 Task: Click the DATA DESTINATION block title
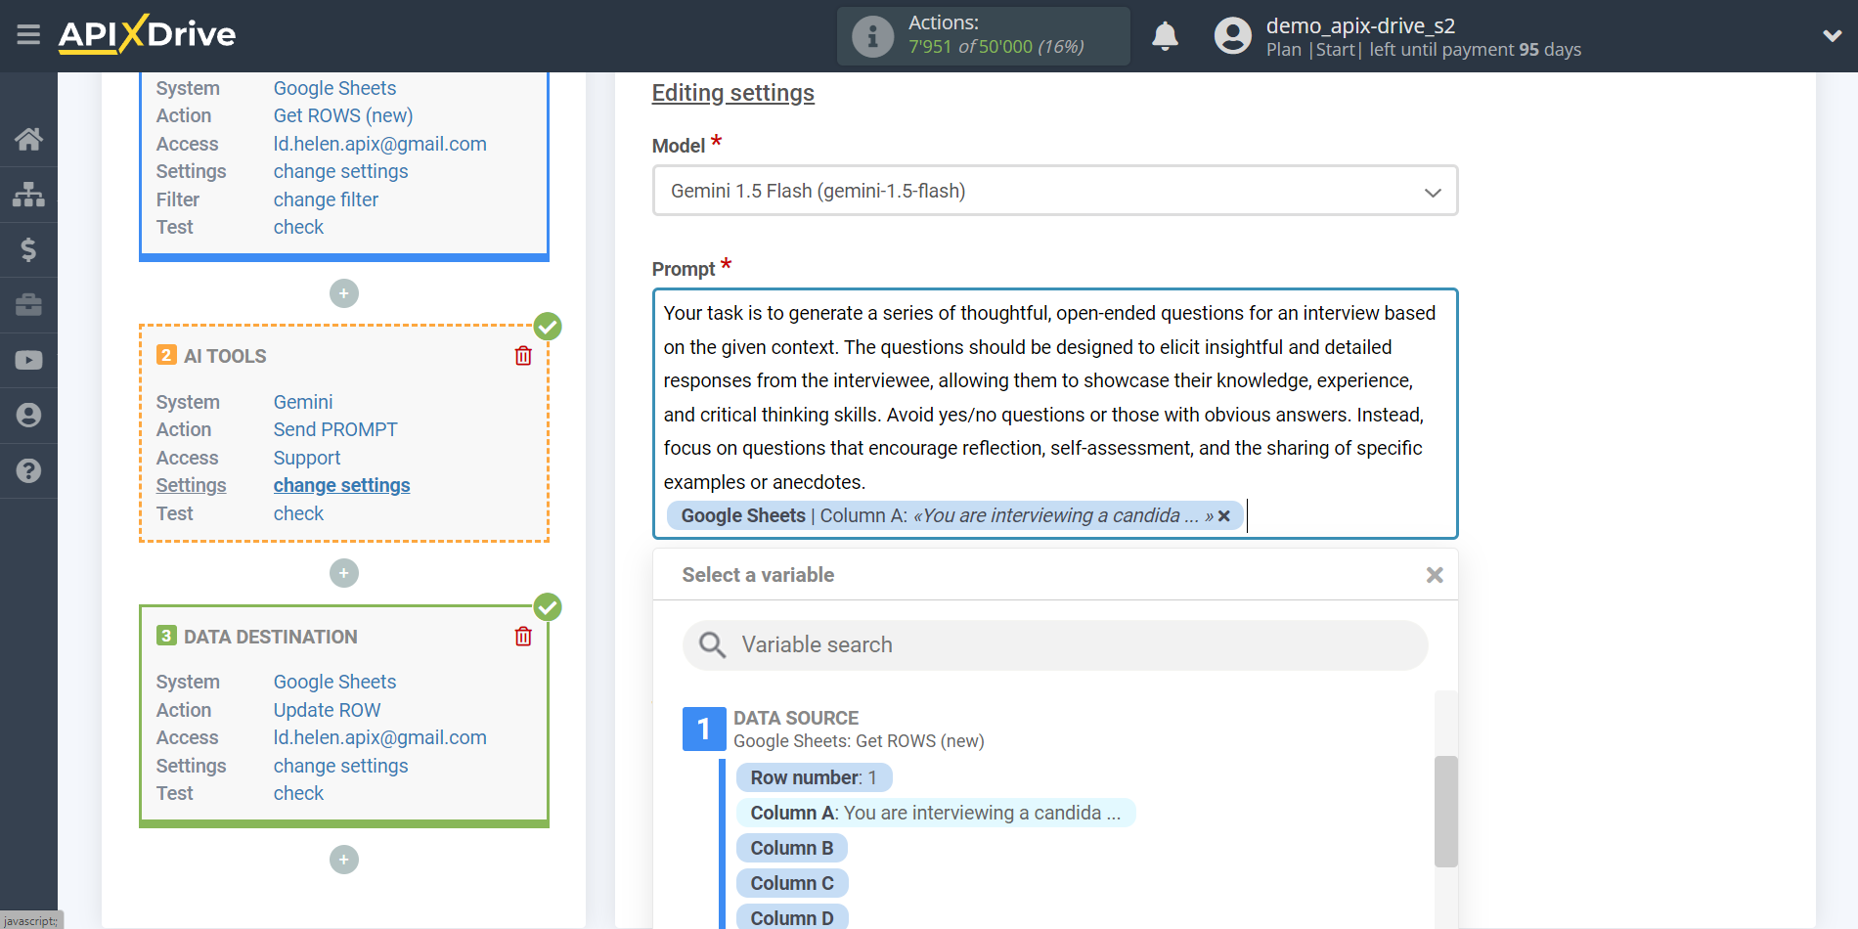tap(271, 637)
